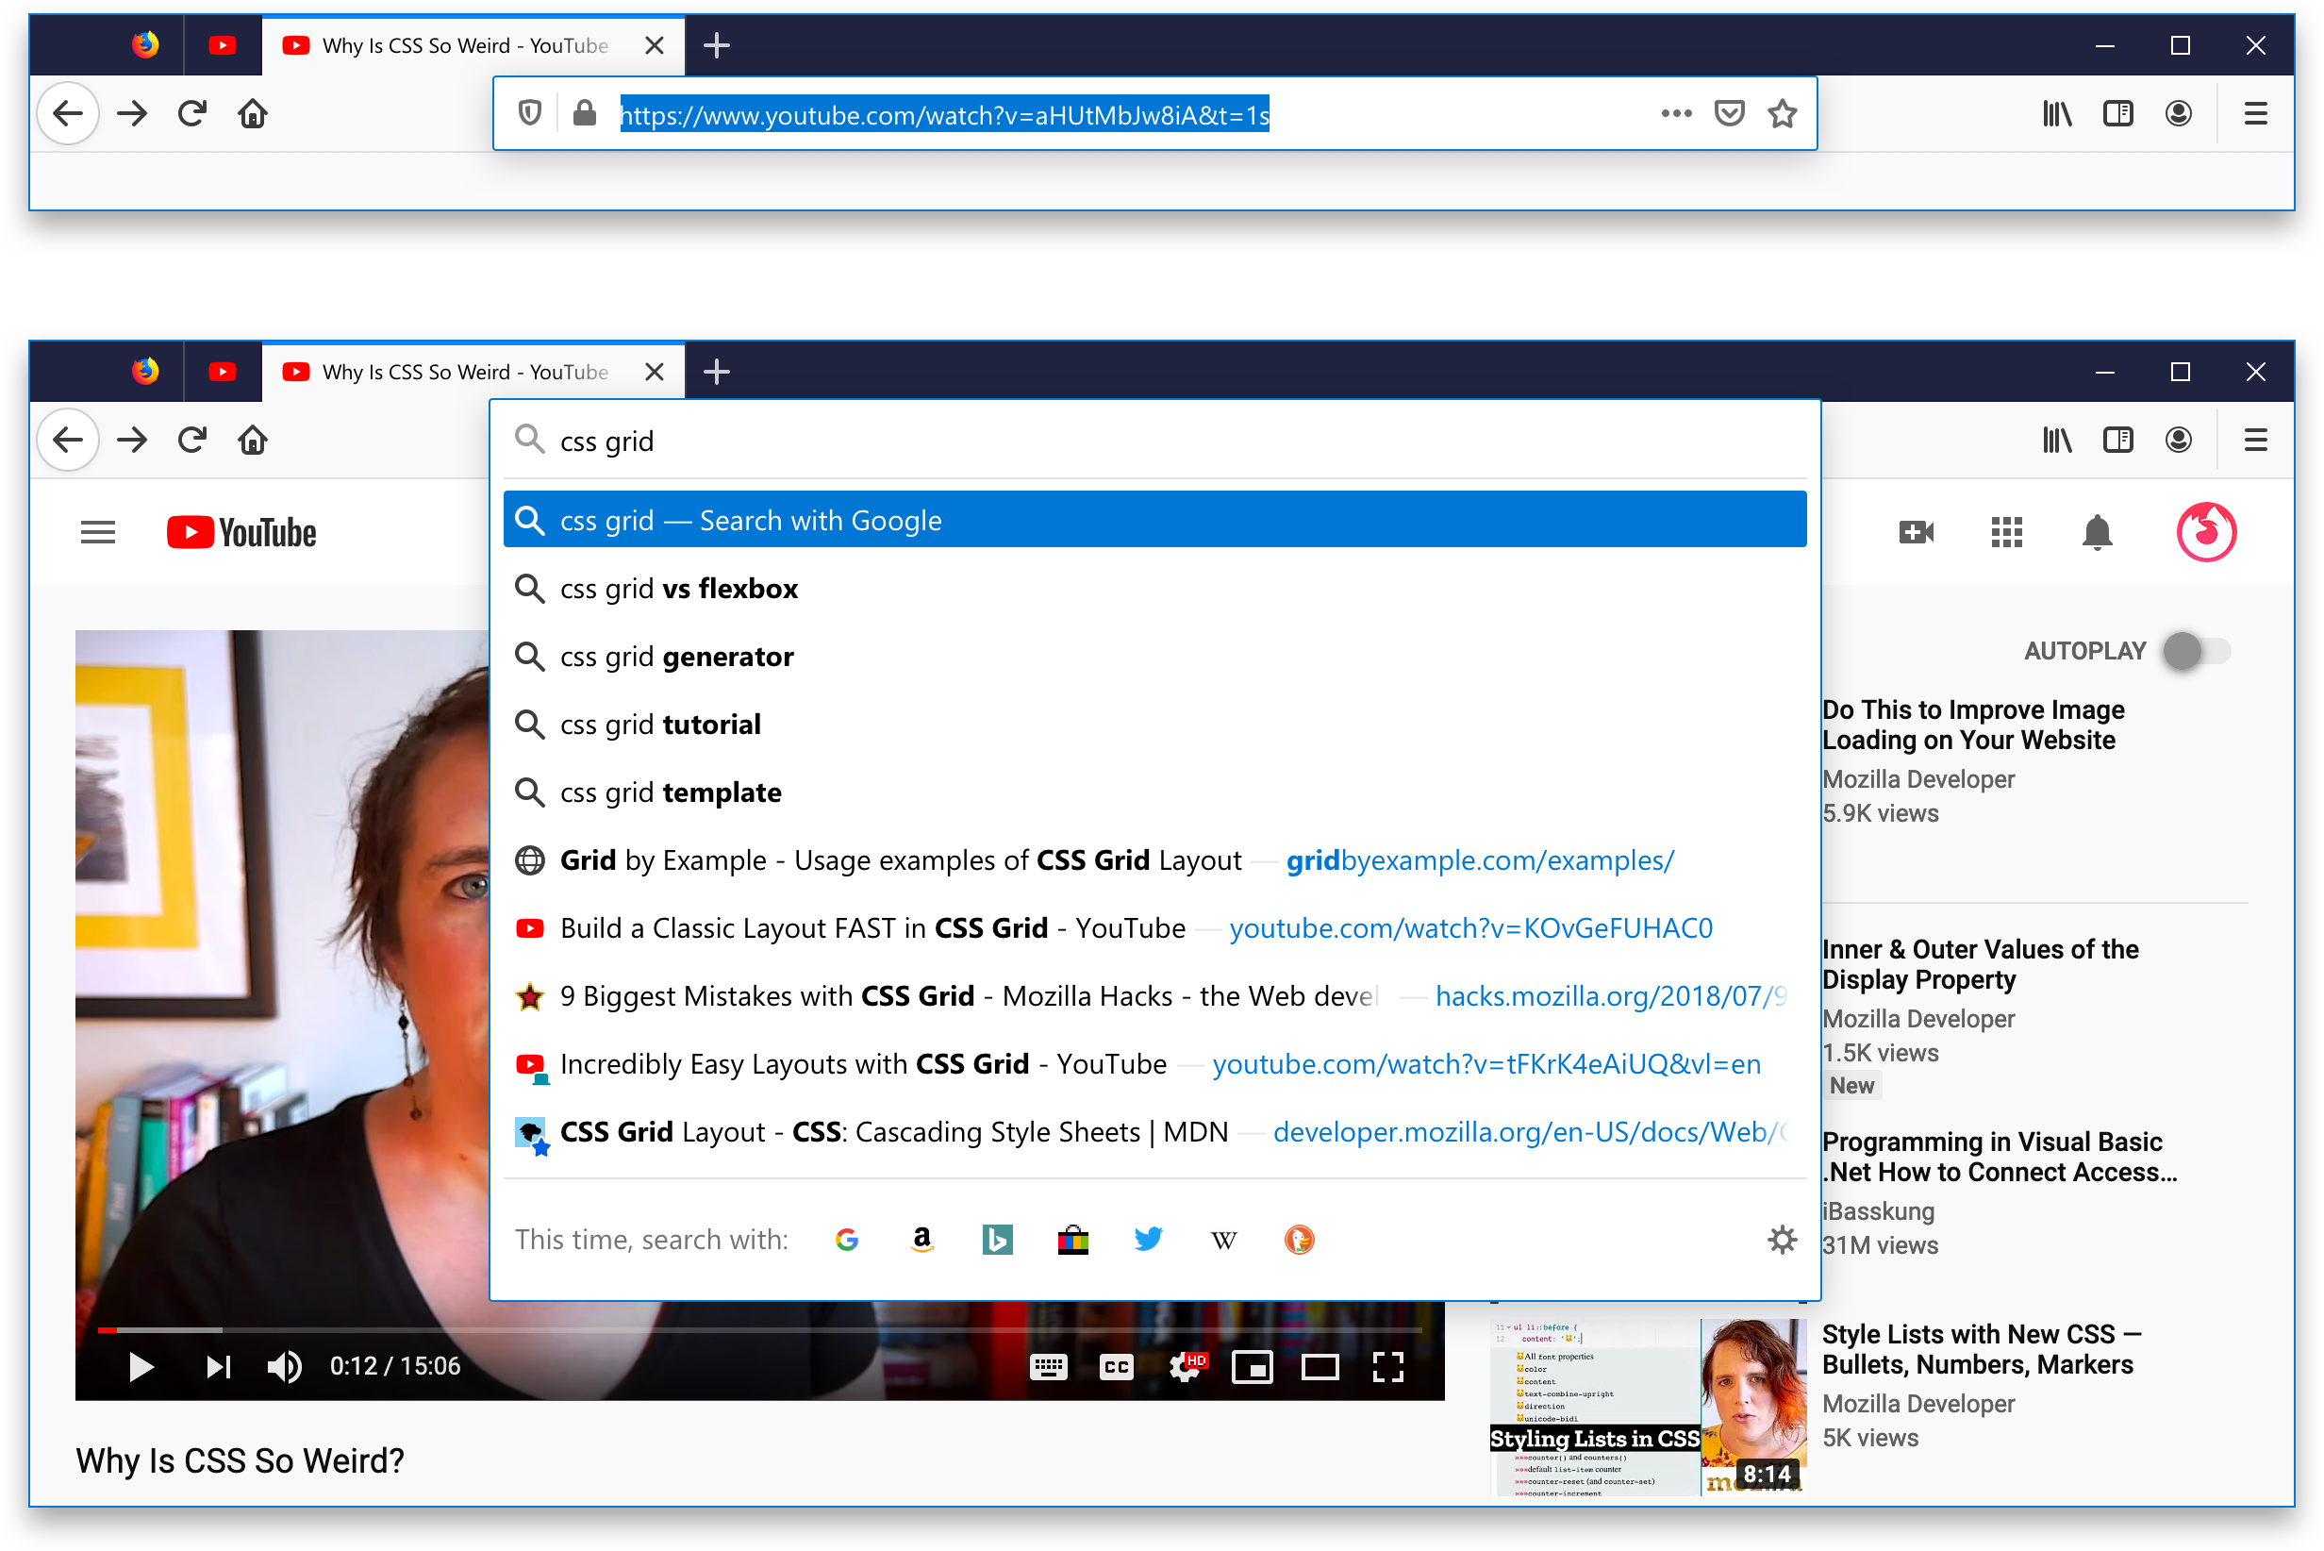This screenshot has height=1551, width=2324.
Task: Search this time with Amazon
Action: 921,1240
